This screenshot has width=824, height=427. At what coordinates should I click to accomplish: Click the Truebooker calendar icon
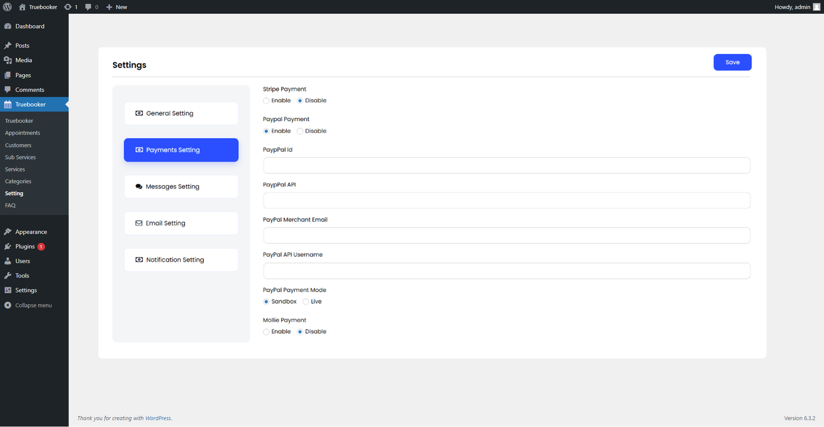[8, 104]
